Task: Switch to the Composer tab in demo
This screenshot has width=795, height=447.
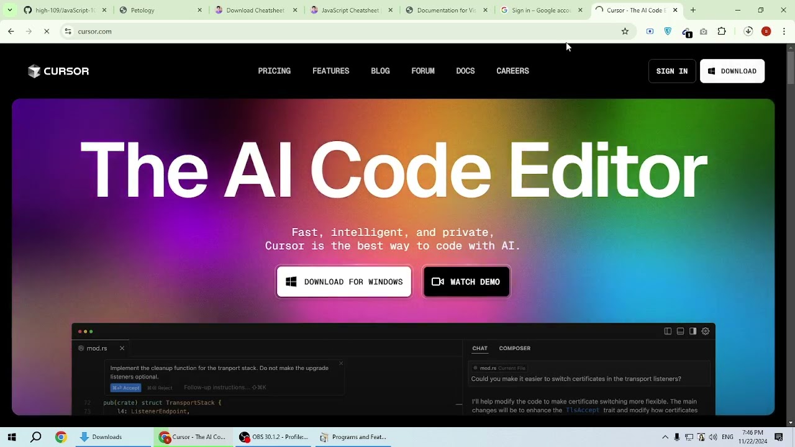Action: 515,348
